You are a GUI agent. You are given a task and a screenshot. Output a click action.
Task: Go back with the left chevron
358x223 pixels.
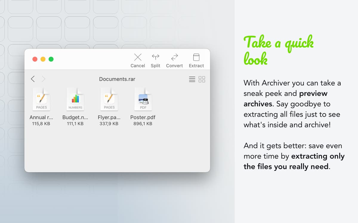click(33, 79)
